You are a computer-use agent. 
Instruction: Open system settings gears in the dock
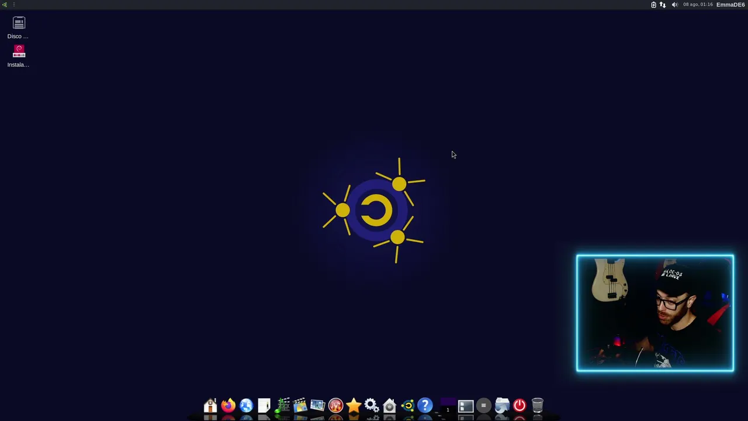(371, 405)
